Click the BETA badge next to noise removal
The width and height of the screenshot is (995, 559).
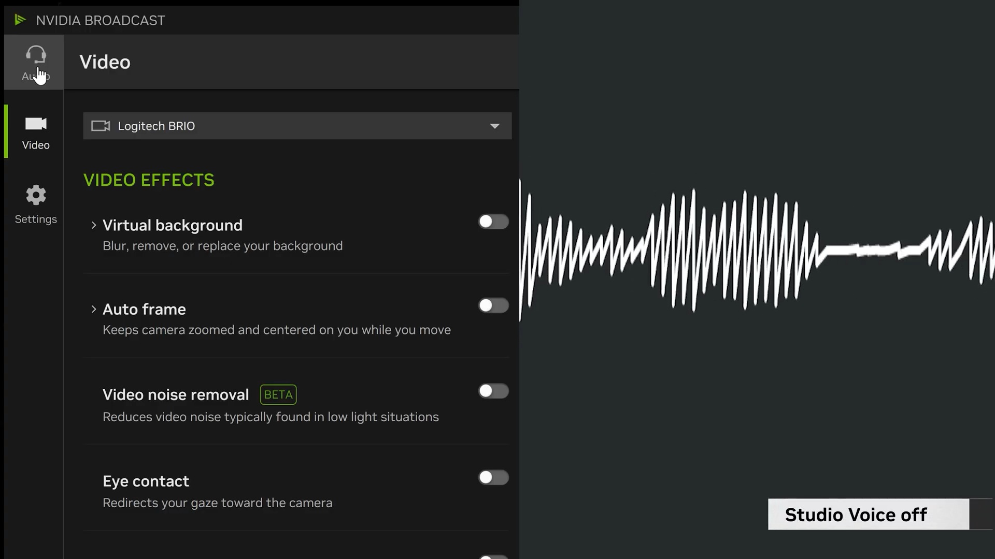(x=278, y=394)
